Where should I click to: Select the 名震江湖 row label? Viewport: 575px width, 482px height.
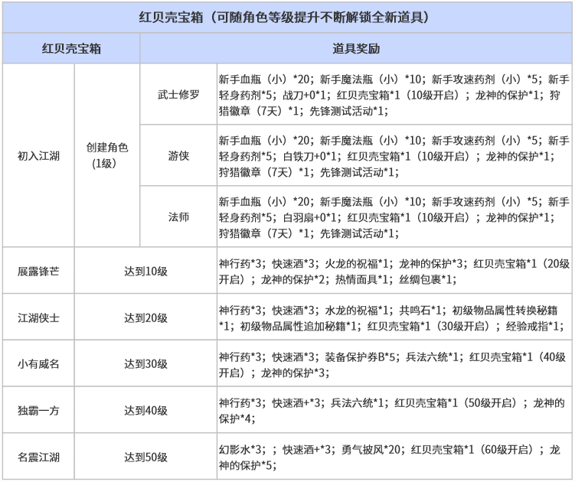tap(38, 457)
